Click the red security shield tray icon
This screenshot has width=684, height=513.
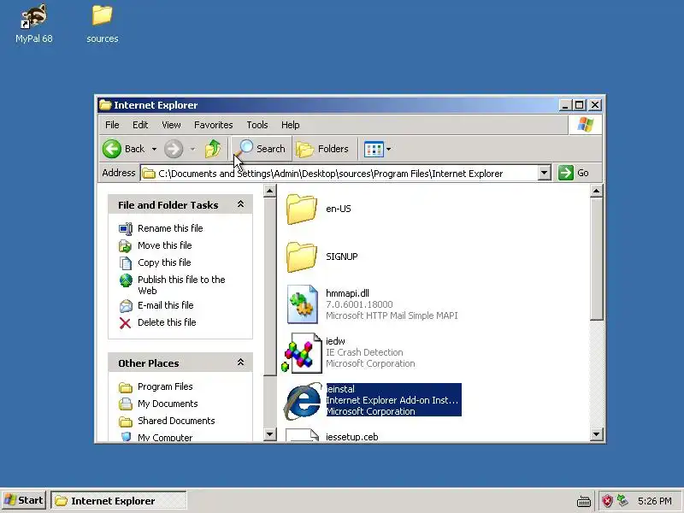607,501
